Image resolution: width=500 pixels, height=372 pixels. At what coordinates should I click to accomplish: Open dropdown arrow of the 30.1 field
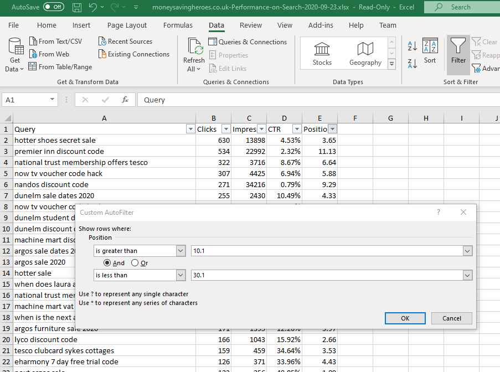467,275
